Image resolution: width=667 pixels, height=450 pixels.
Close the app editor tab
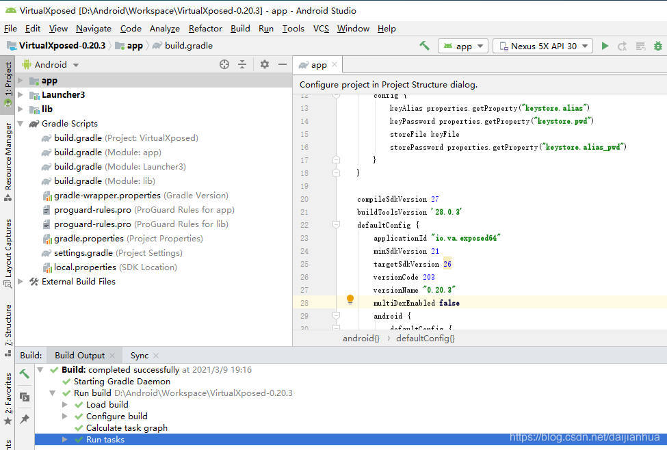(x=335, y=64)
